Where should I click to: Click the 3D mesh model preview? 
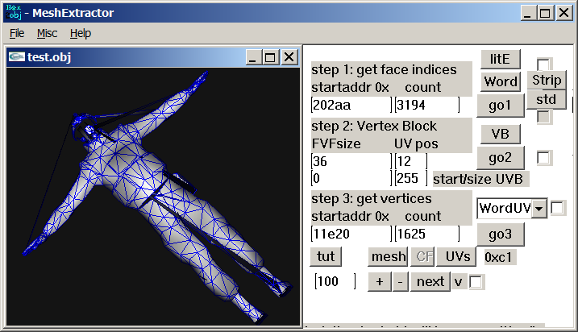coord(153,197)
